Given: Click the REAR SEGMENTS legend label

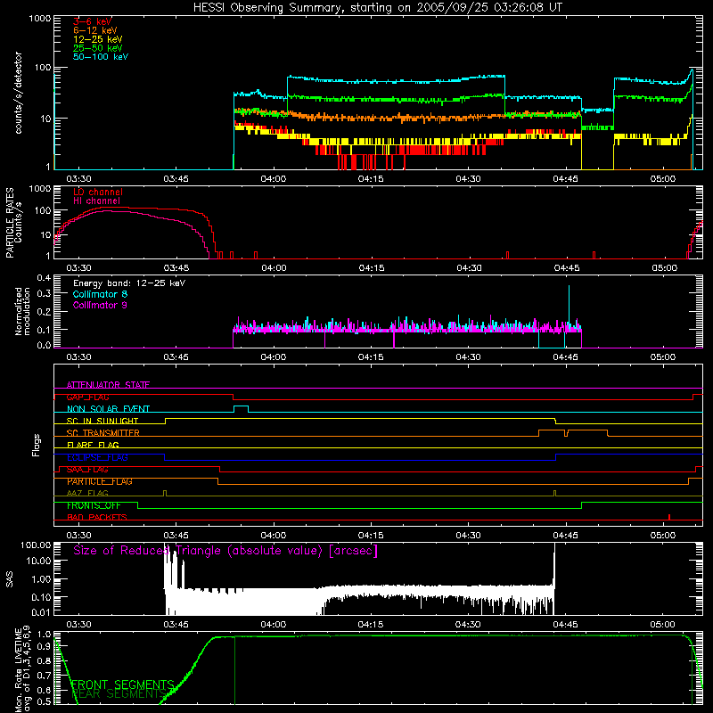Looking at the screenshot, I should [119, 693].
